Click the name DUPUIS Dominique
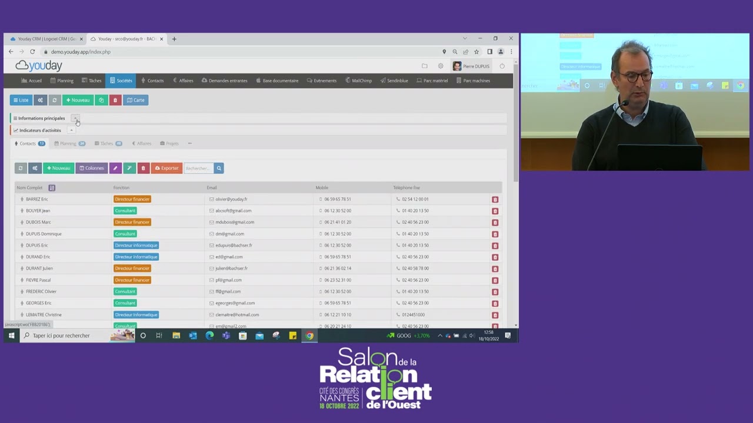This screenshot has width=753, height=423. click(x=44, y=234)
